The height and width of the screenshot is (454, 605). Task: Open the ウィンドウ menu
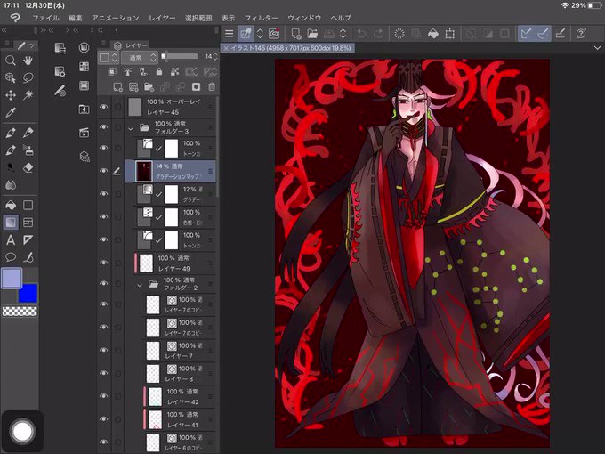point(304,18)
